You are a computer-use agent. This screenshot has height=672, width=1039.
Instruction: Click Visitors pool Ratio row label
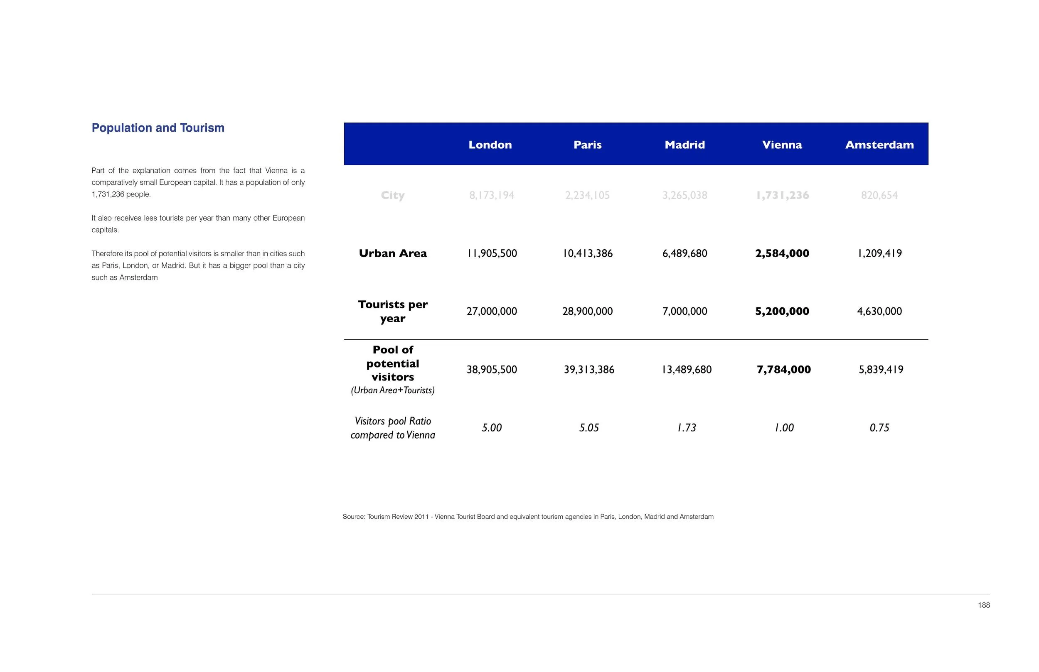[392, 428]
